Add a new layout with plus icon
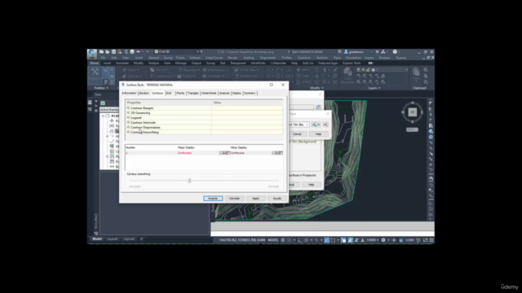 tap(141, 238)
